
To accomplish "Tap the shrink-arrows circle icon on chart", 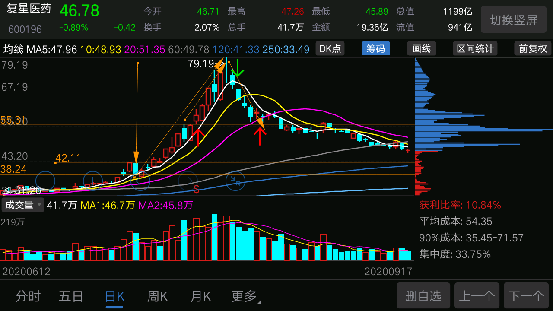I will [x=235, y=181].
